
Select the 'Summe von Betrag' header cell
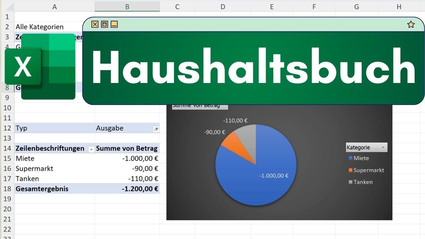pyautogui.click(x=127, y=148)
